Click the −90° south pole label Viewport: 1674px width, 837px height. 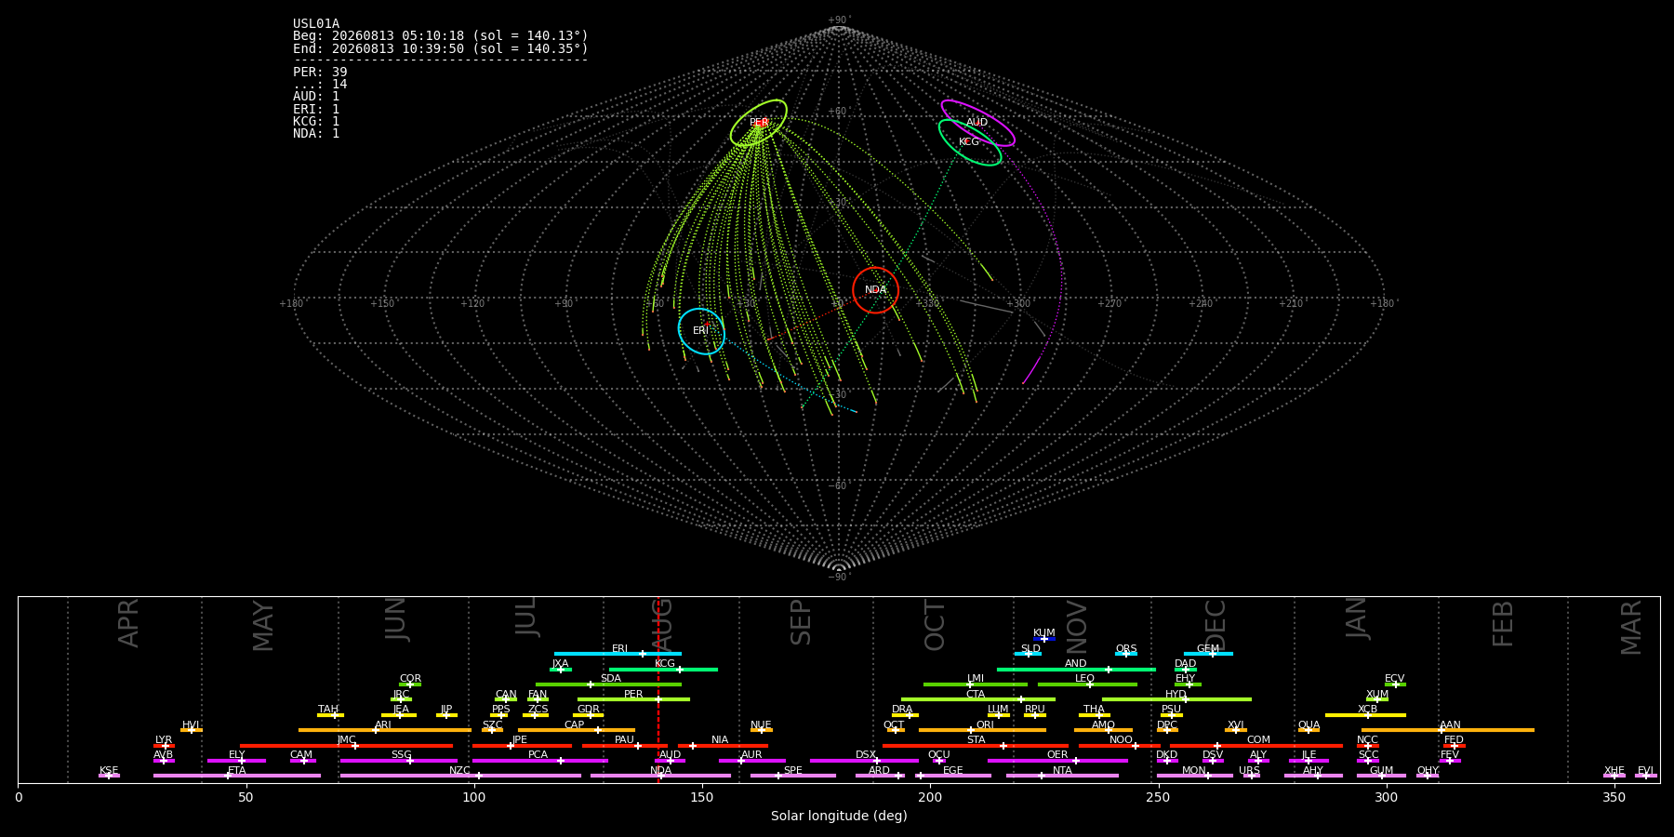click(839, 577)
